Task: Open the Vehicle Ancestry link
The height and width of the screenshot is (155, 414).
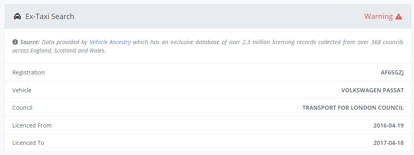Action: tap(110, 42)
